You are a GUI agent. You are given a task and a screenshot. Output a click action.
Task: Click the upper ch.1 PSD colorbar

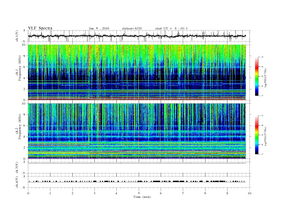pos(257,76)
